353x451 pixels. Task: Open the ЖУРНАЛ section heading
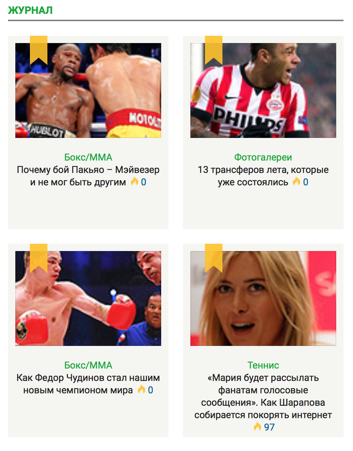click(30, 10)
